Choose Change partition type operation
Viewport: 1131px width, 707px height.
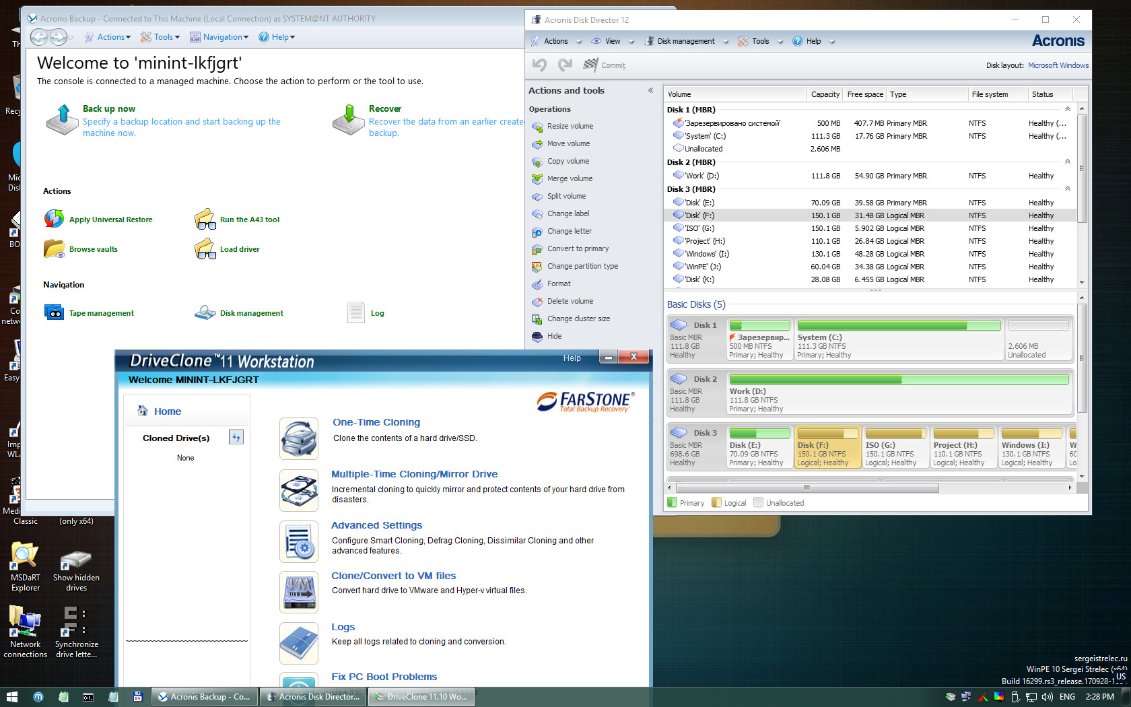[x=582, y=266]
